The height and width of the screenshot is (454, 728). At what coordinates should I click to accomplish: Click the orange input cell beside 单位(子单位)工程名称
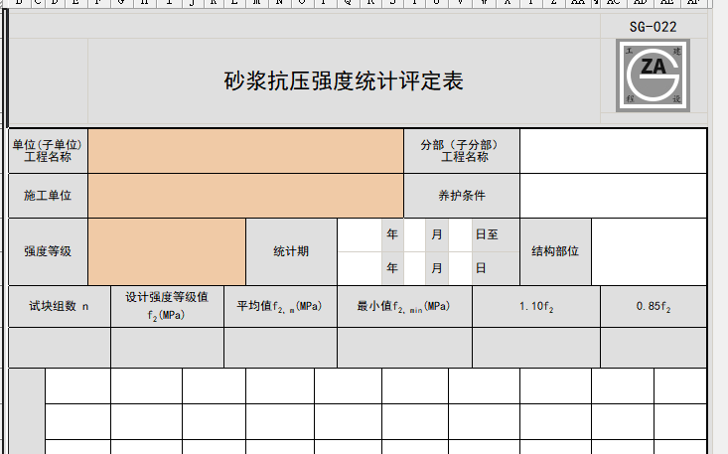245,151
